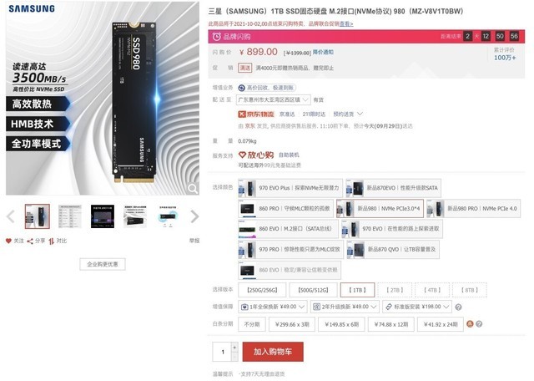The width and height of the screenshot is (534, 381).
Task: Click the heart 关注 icon
Action: [8, 241]
